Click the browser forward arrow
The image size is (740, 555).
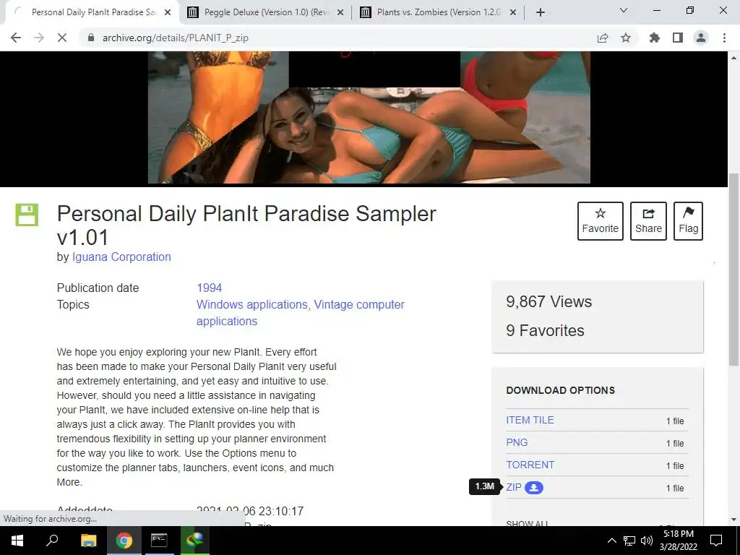[39, 38]
